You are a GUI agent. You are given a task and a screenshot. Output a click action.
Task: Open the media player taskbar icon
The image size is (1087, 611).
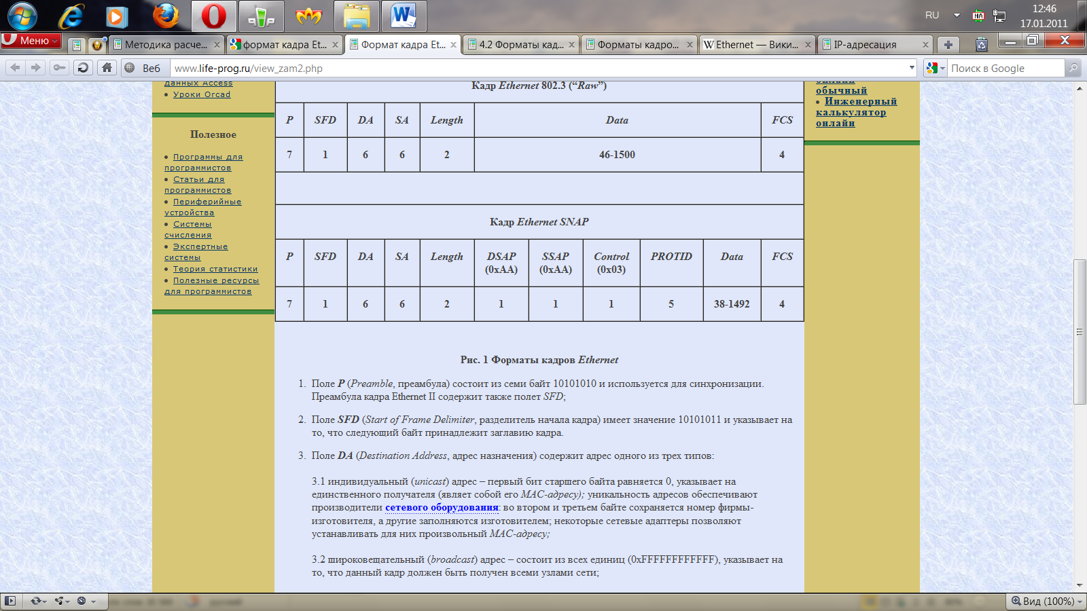pos(117,16)
